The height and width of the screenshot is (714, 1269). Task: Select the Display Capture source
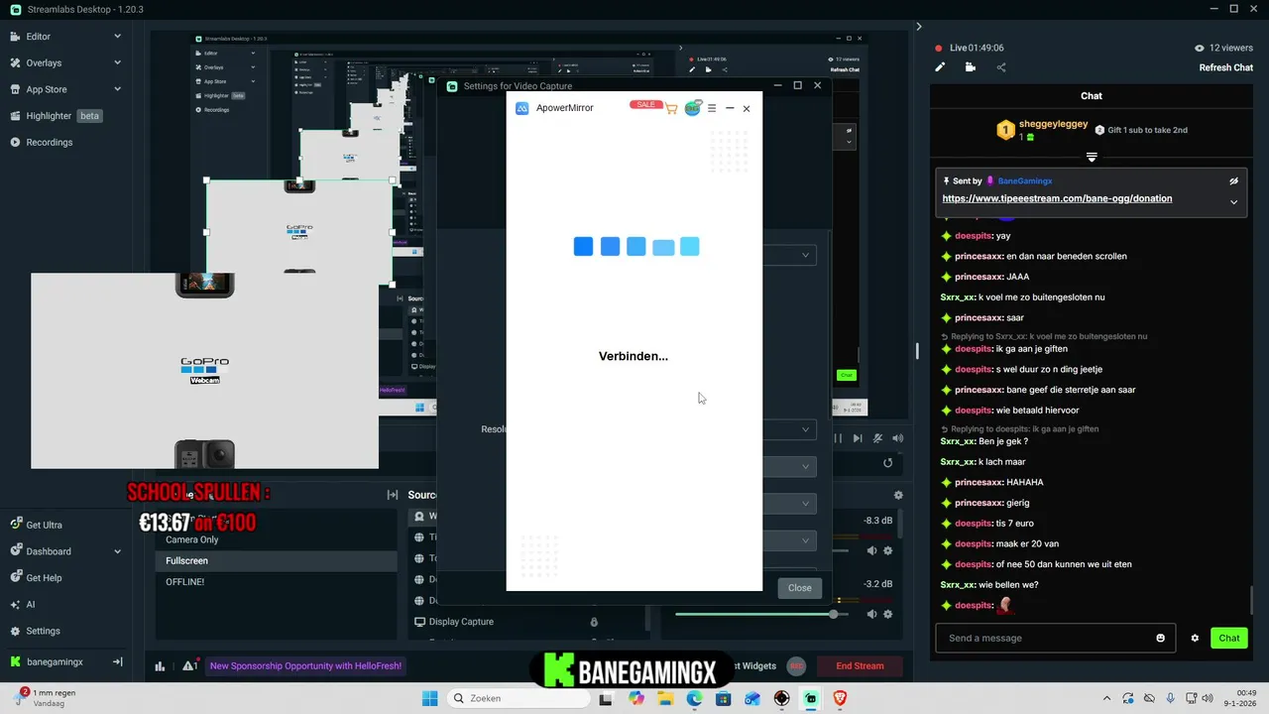(x=461, y=622)
